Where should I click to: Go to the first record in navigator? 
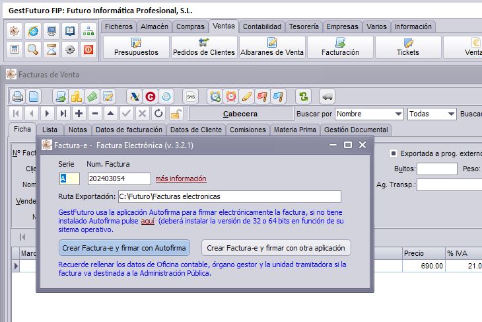(x=16, y=114)
